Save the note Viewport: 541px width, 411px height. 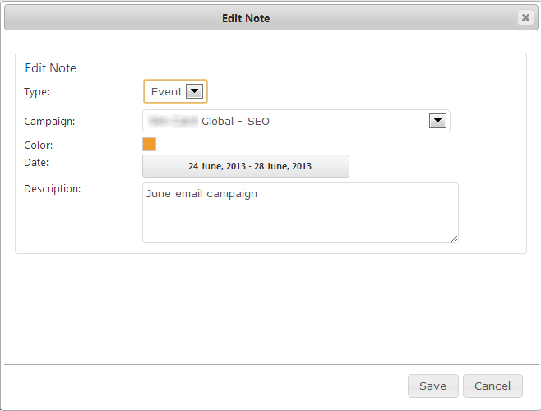pos(432,386)
